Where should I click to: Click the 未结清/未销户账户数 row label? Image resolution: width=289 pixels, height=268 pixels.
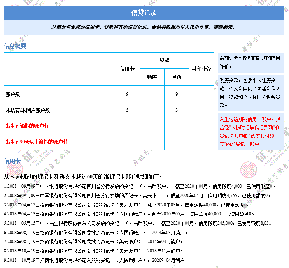28,110
